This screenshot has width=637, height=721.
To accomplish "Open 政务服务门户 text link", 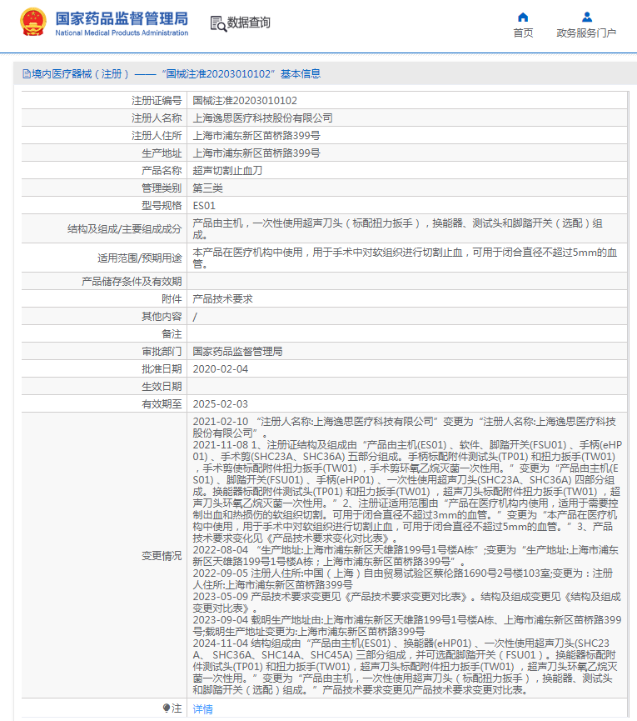I will click(586, 33).
